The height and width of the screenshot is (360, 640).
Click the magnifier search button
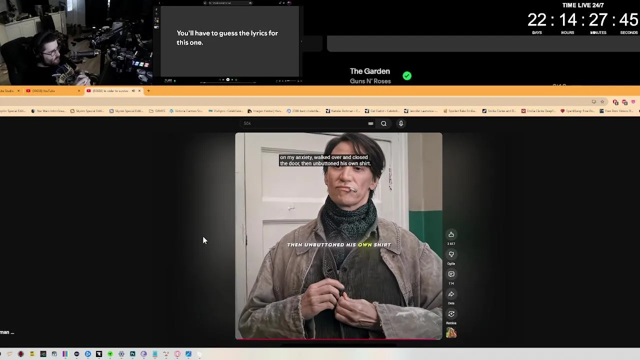tap(383, 123)
